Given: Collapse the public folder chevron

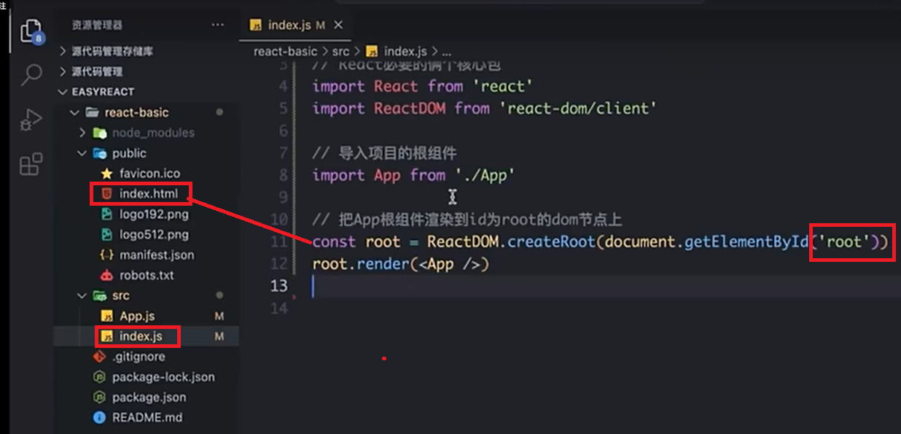Looking at the screenshot, I should (83, 153).
